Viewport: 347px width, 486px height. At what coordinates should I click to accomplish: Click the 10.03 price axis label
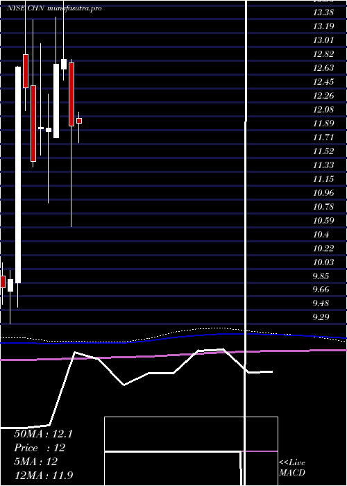click(x=323, y=262)
